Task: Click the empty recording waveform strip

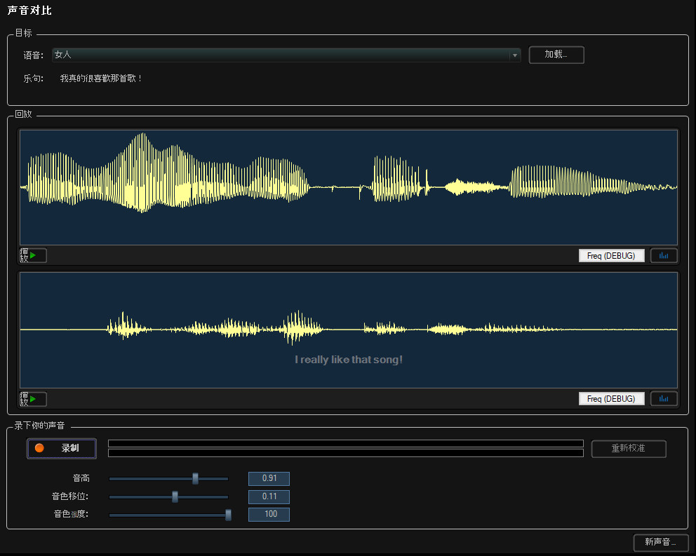Action: pyautogui.click(x=345, y=449)
